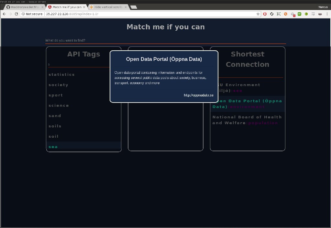Close the Match me if you can tab
The height and width of the screenshot is (228, 331).
point(84,7)
